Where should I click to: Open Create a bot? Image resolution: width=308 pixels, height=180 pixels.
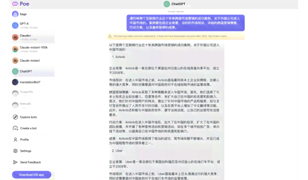tap(32, 128)
